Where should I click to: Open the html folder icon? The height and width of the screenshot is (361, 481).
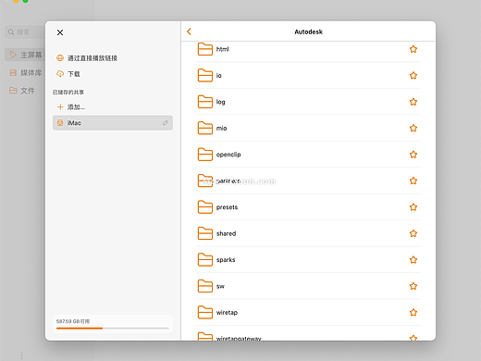coord(205,49)
